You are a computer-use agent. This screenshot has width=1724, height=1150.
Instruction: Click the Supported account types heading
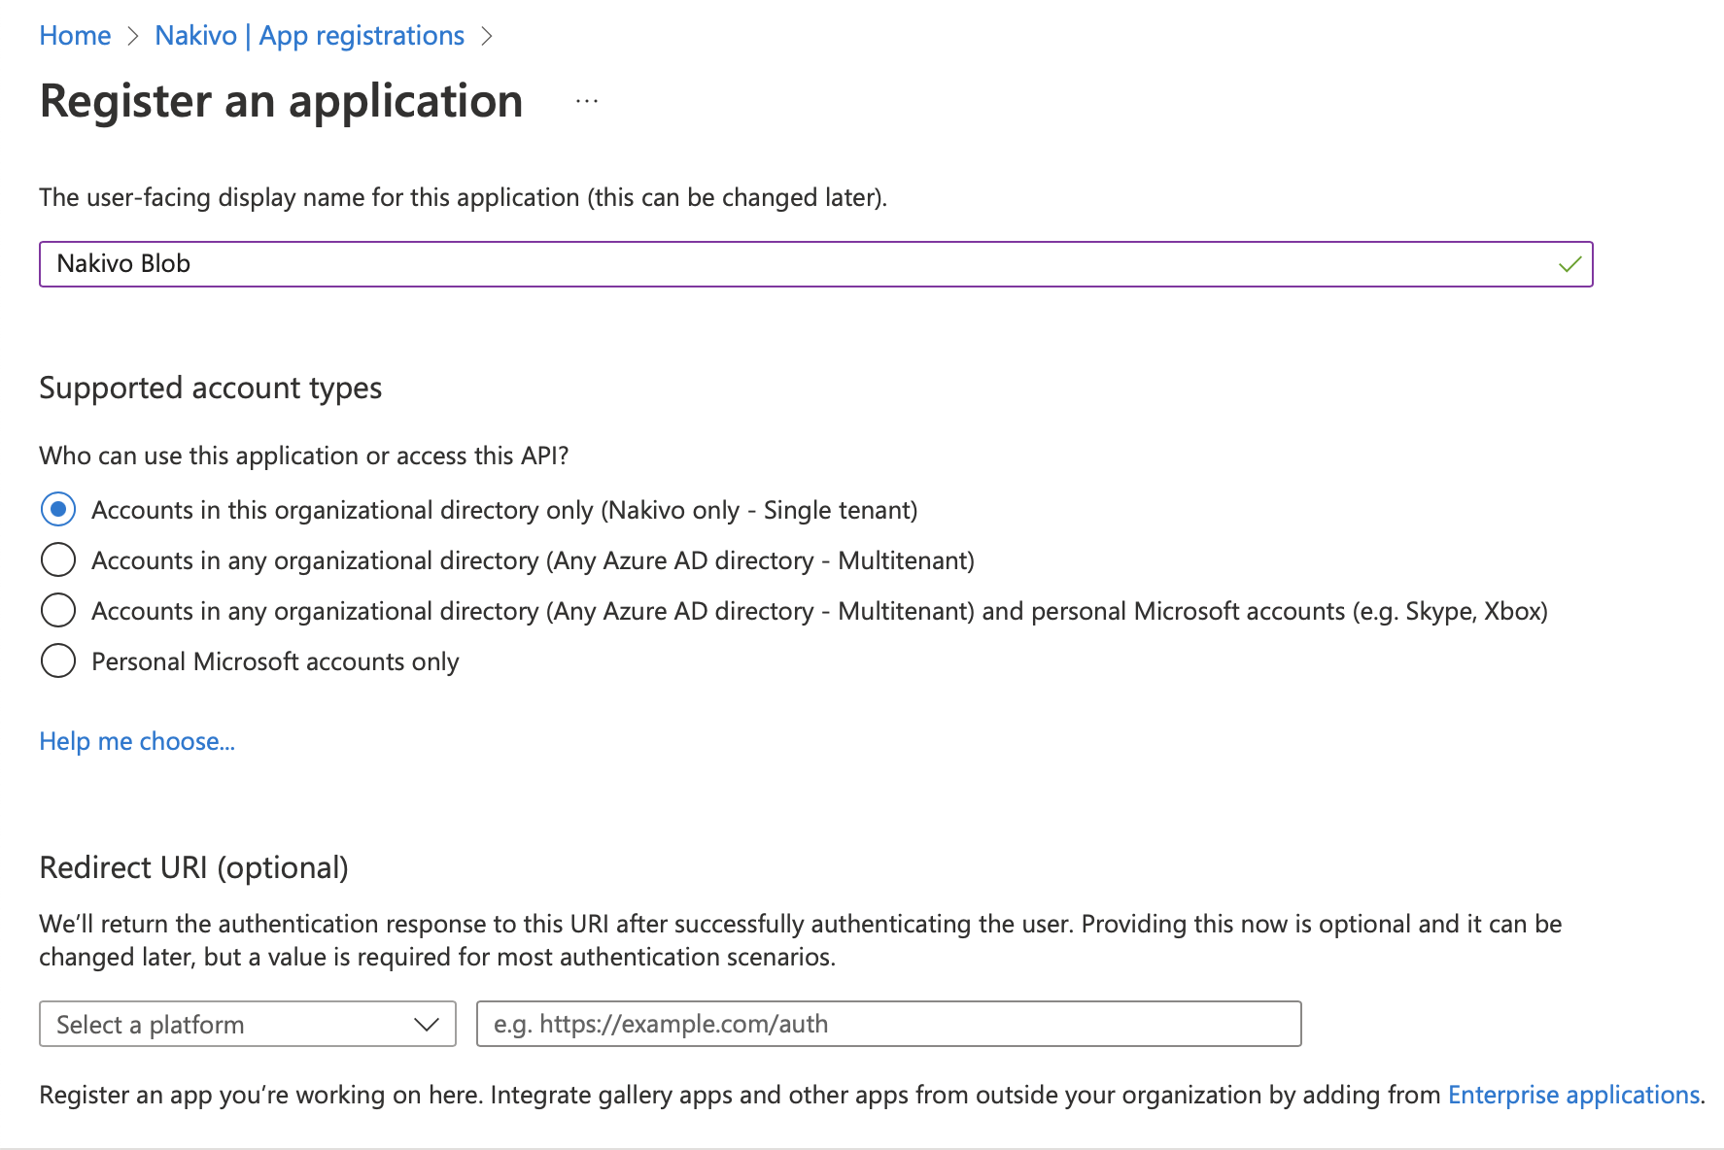click(210, 388)
